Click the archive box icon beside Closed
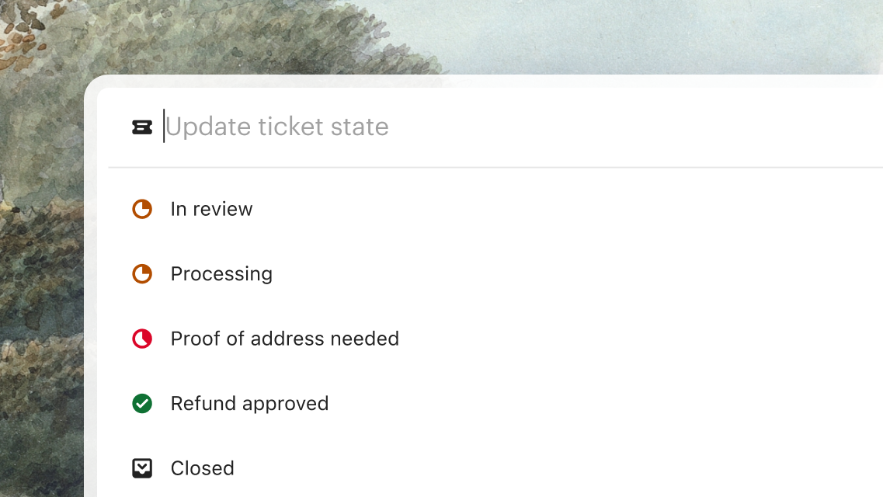Viewport: 883px width, 497px height. (142, 468)
